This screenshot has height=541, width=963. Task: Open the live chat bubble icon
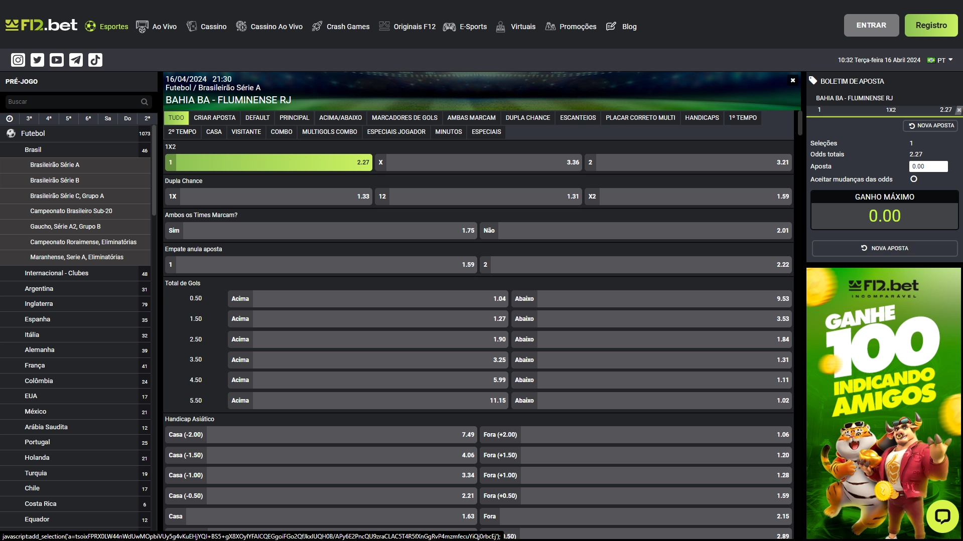click(x=942, y=516)
